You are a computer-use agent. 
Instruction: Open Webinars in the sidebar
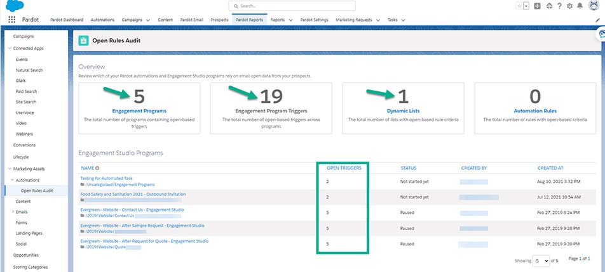tap(24, 134)
